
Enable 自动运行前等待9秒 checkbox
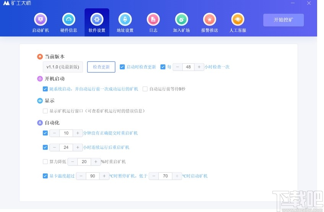(145, 89)
